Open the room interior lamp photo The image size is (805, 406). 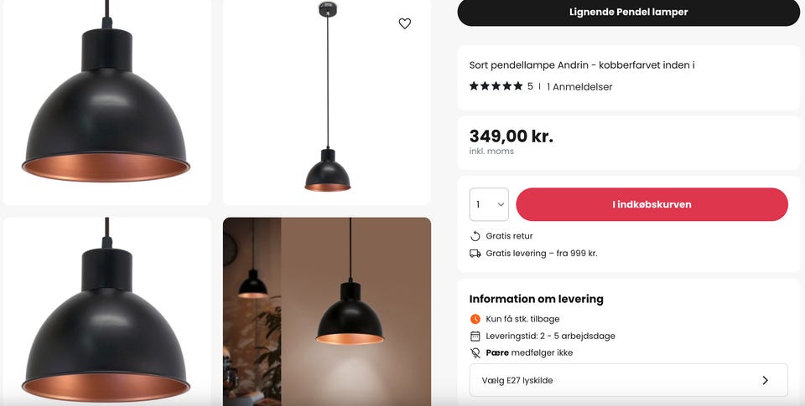coord(327,311)
